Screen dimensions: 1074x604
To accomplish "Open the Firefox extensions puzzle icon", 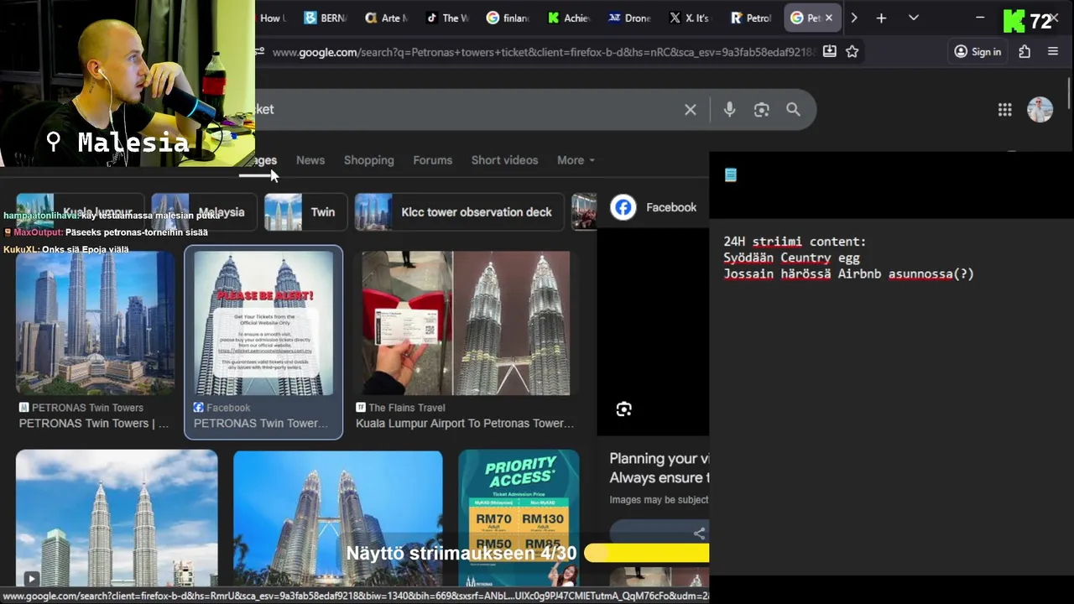I will coord(1024,52).
